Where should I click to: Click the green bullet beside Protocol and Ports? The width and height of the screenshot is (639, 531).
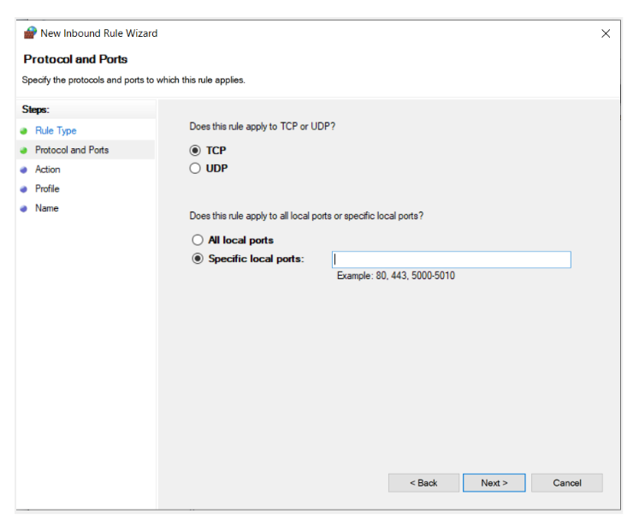24,151
